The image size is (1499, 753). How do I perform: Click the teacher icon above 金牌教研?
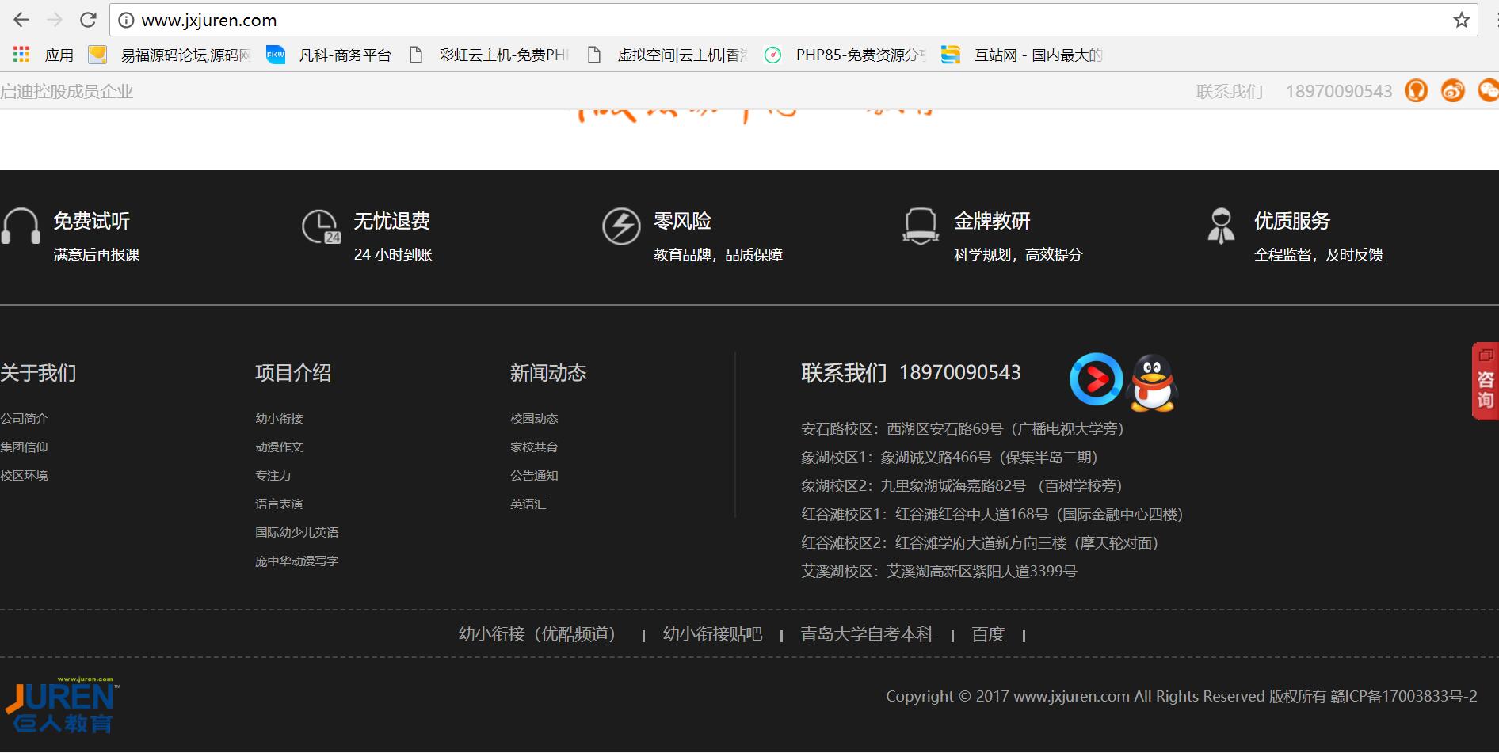click(x=920, y=227)
